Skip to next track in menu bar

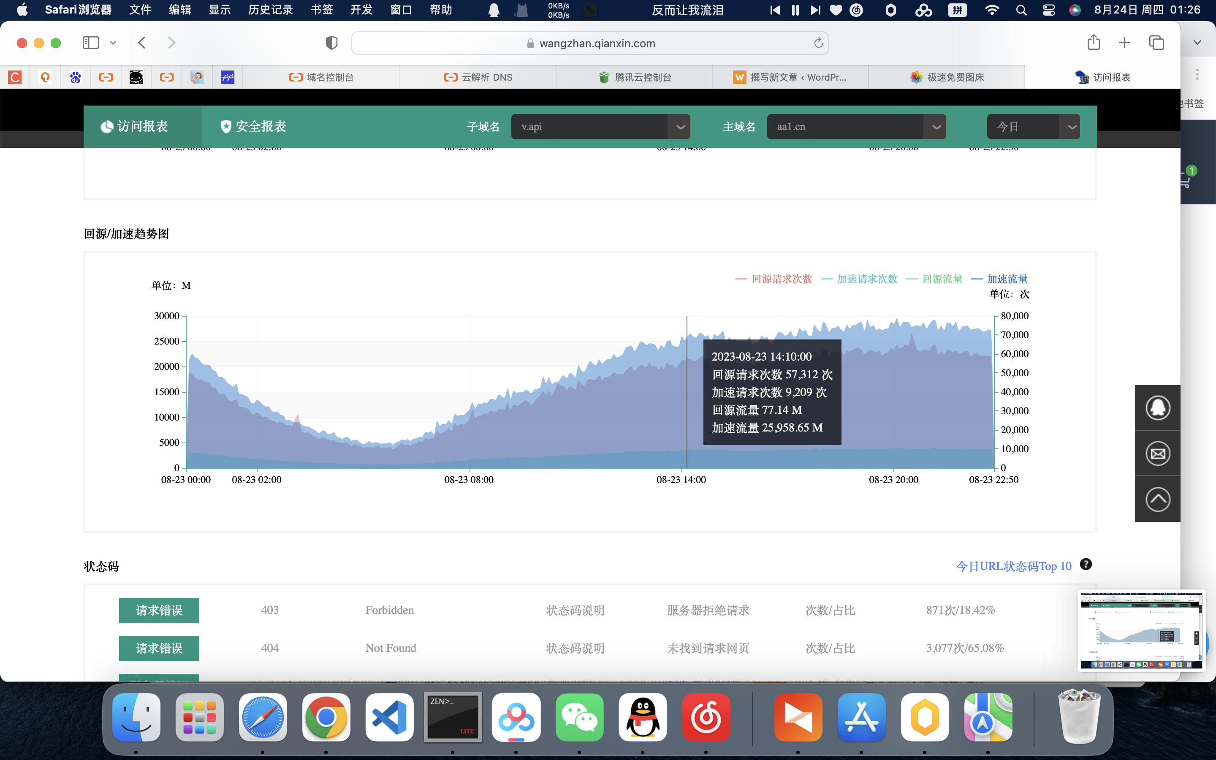(x=815, y=10)
